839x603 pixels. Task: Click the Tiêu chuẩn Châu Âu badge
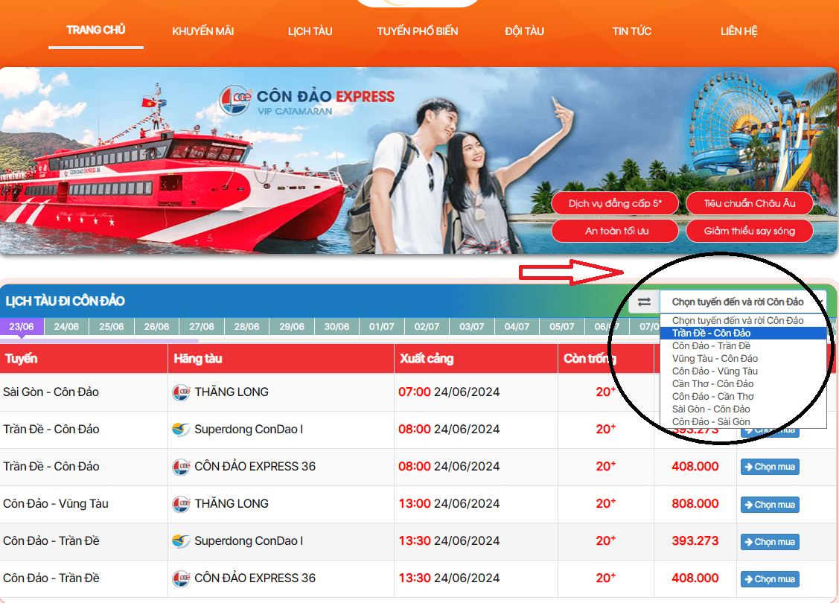point(749,203)
